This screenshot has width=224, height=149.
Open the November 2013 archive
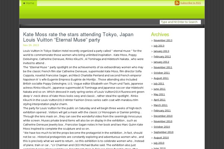(163, 40)
